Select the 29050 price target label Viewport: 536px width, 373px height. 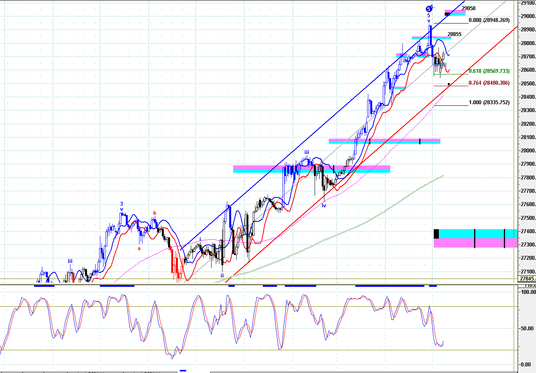pyautogui.click(x=468, y=8)
